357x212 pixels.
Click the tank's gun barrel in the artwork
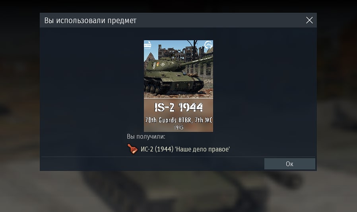click(197, 61)
